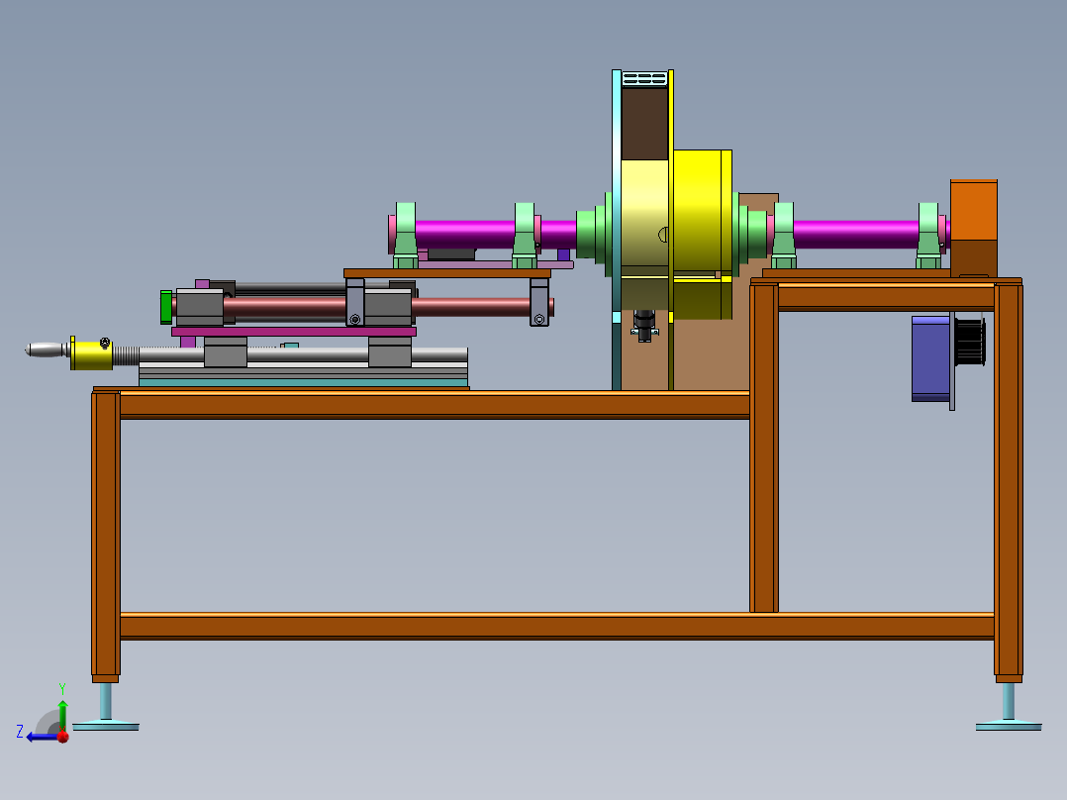Select the middle vertical frame leg
1067x800 pixels.
pyautogui.click(x=763, y=446)
